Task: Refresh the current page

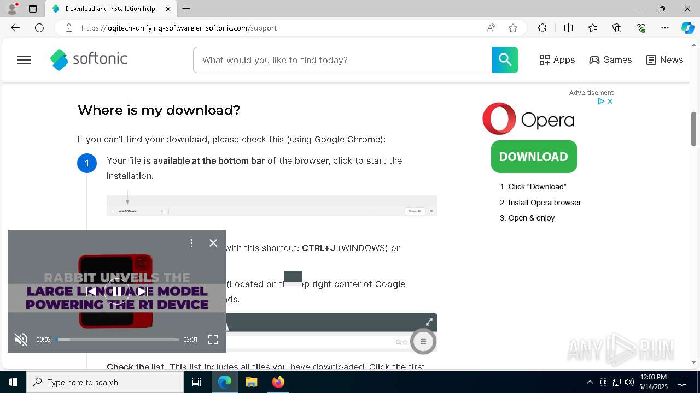Action: point(39,28)
